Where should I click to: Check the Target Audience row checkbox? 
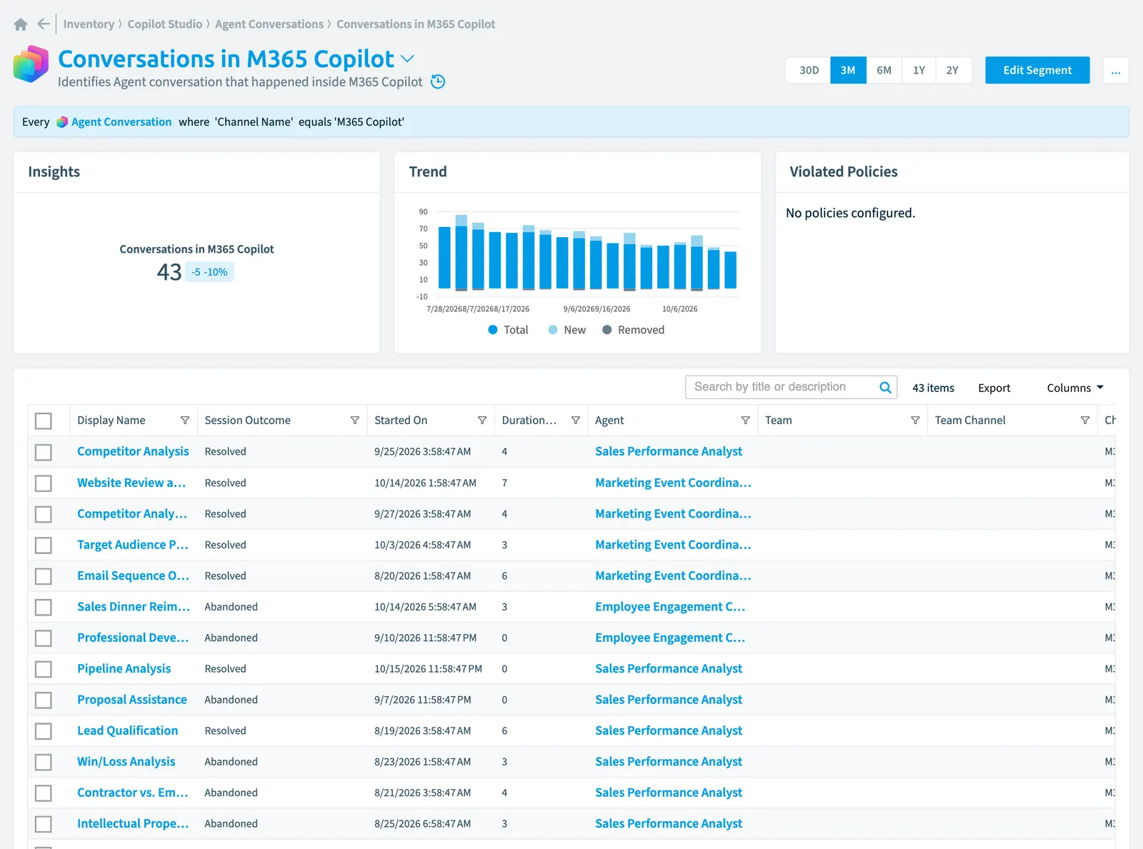click(x=44, y=546)
